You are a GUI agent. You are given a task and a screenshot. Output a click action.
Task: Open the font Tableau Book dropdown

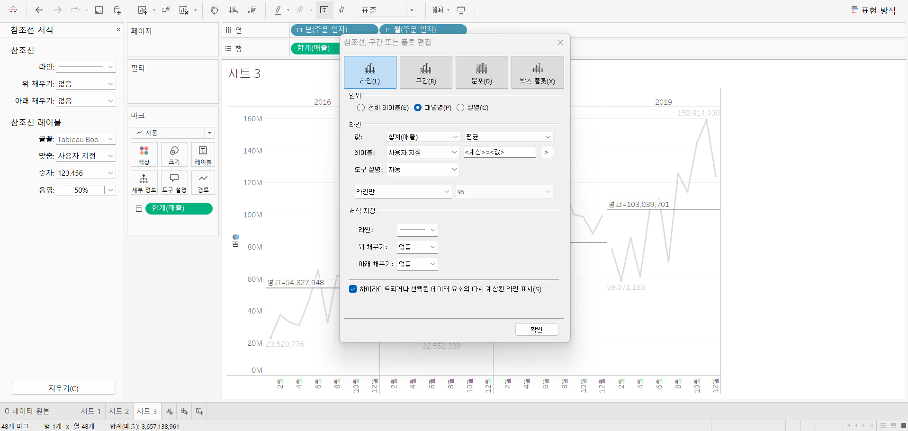[86, 139]
